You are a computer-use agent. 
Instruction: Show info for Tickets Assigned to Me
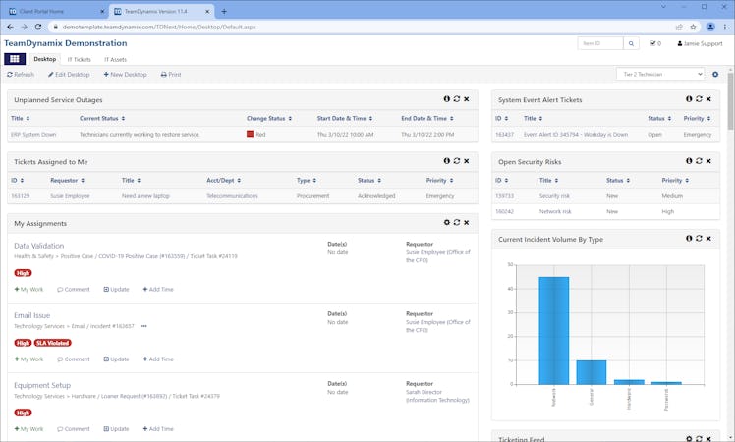click(447, 161)
